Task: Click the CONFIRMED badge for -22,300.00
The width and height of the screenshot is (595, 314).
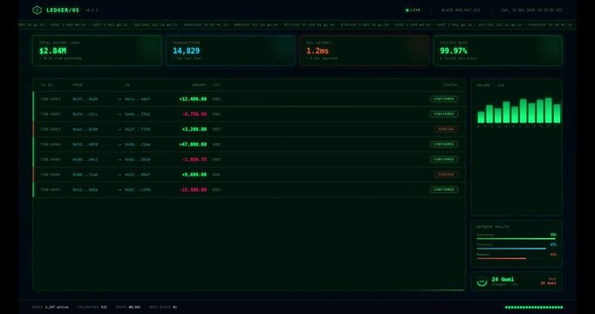Action: click(x=444, y=189)
